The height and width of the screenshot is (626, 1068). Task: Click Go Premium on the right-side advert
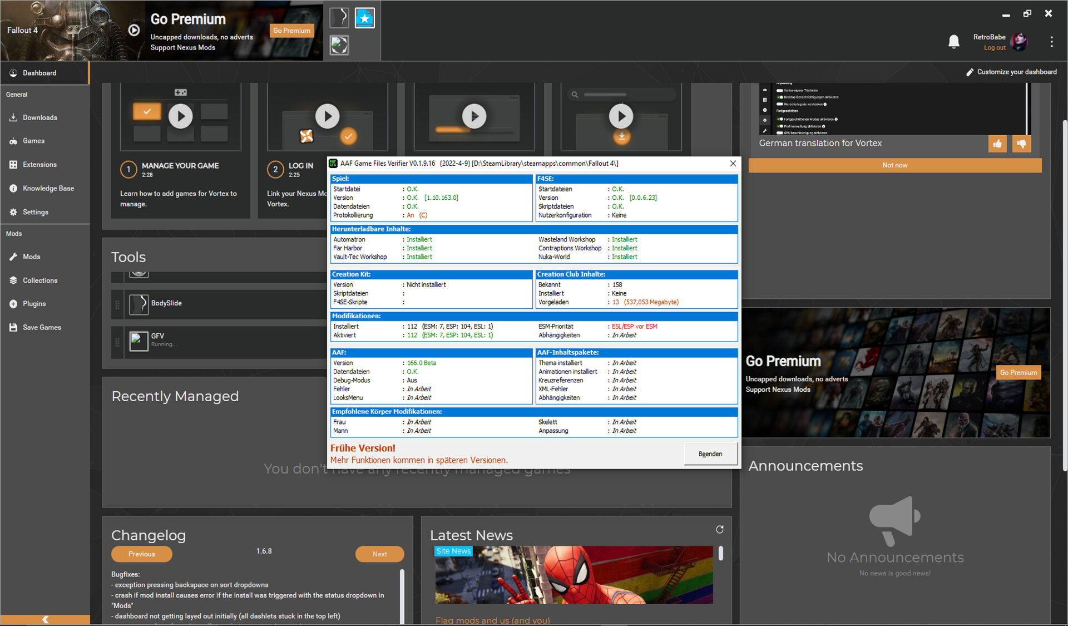1018,372
